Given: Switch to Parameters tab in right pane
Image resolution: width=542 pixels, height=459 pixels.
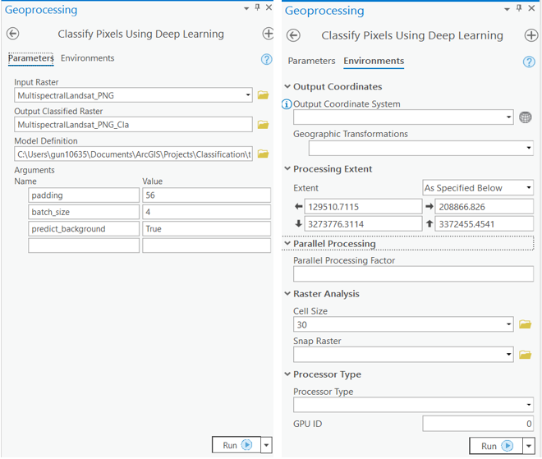Looking at the screenshot, I should pyautogui.click(x=311, y=61).
